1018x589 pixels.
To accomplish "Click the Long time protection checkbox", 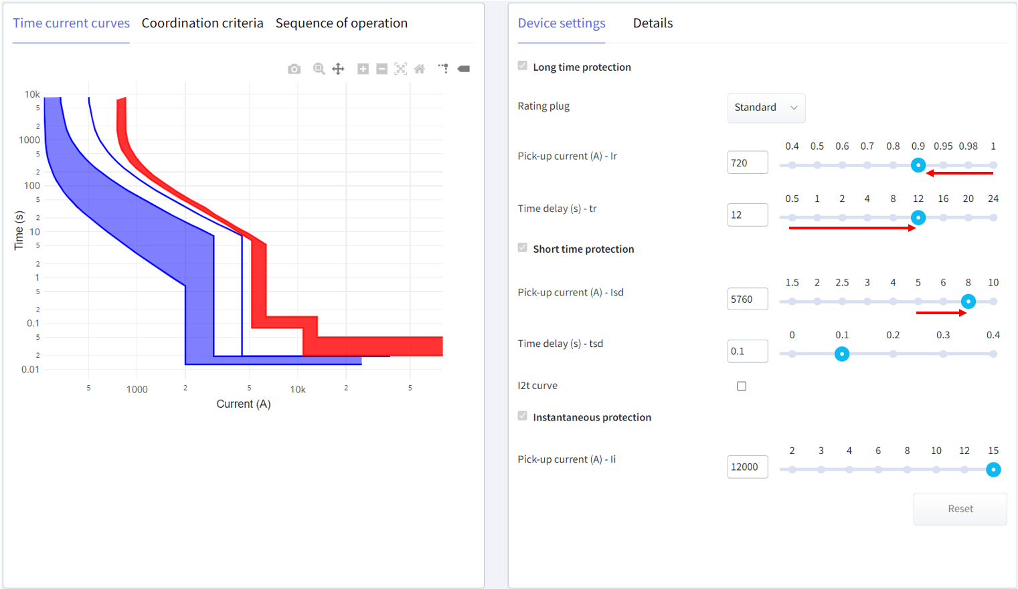I will [522, 66].
